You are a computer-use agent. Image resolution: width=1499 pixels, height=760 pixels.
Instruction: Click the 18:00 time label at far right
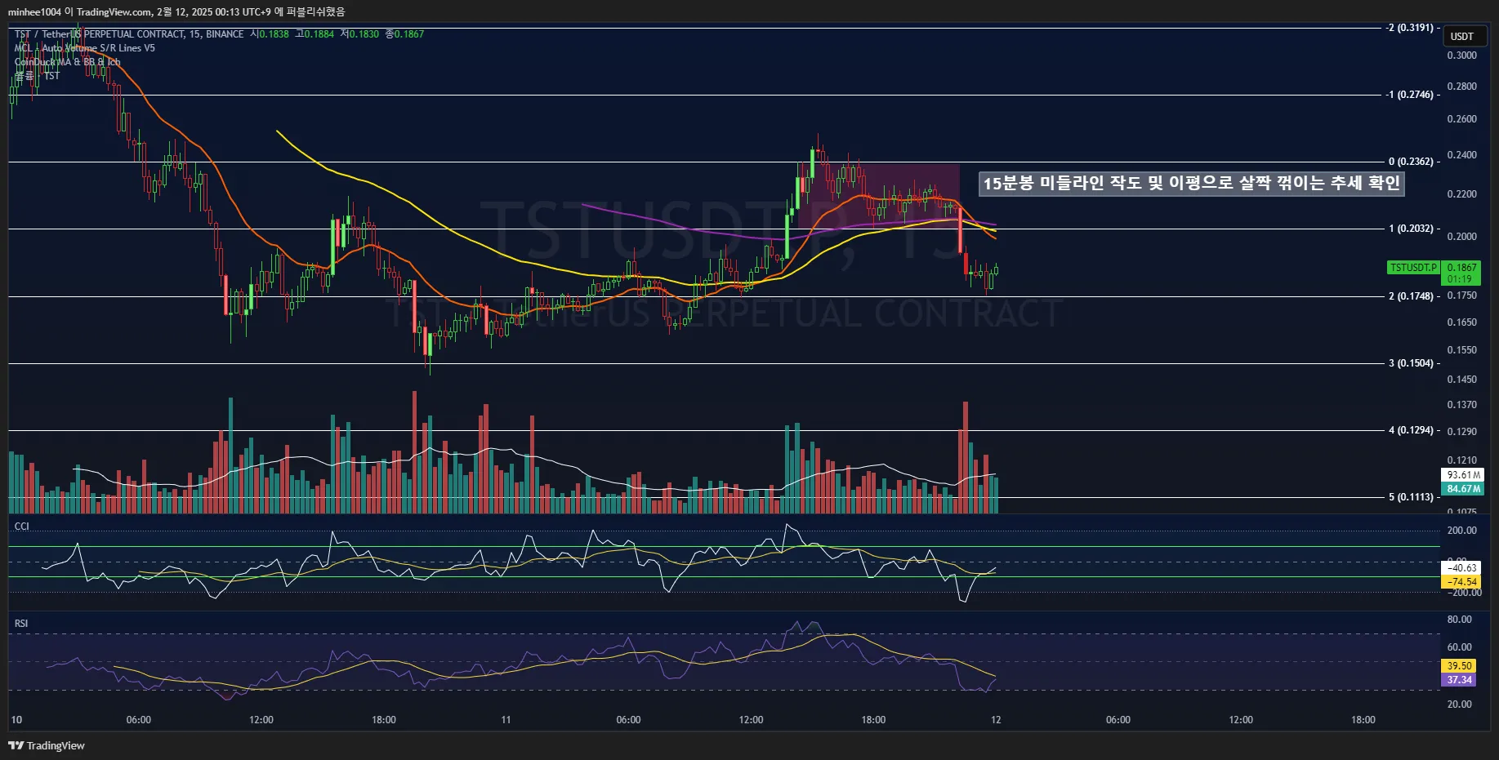(x=1363, y=720)
